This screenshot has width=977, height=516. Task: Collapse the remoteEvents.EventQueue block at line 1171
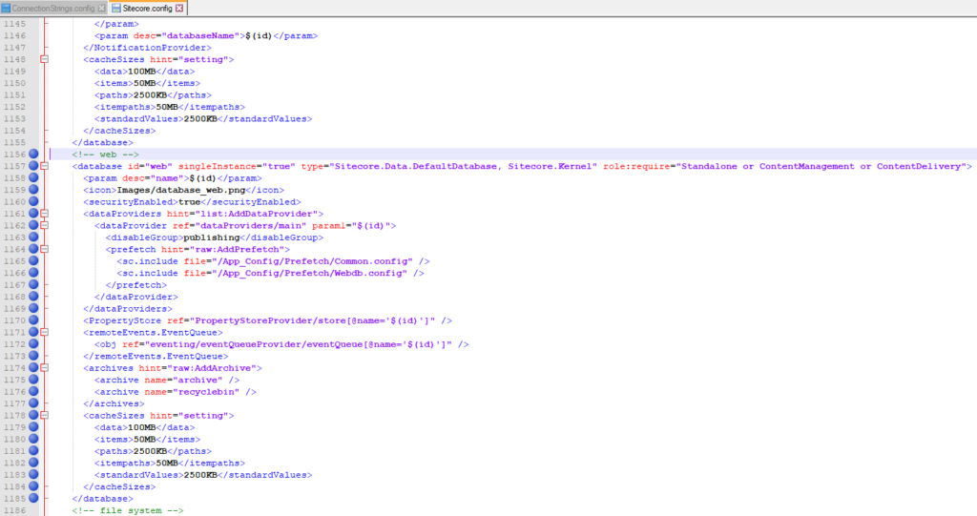[x=44, y=332]
